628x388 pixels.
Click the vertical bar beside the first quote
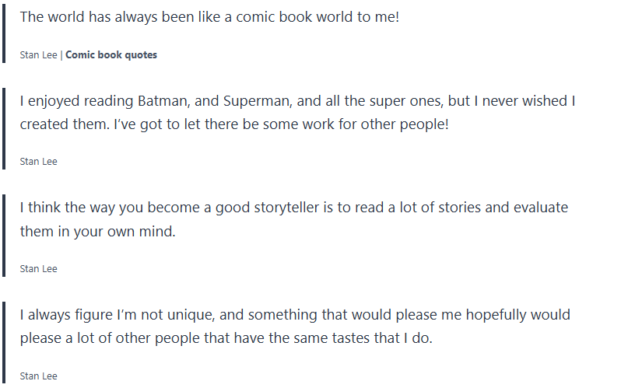[4, 33]
